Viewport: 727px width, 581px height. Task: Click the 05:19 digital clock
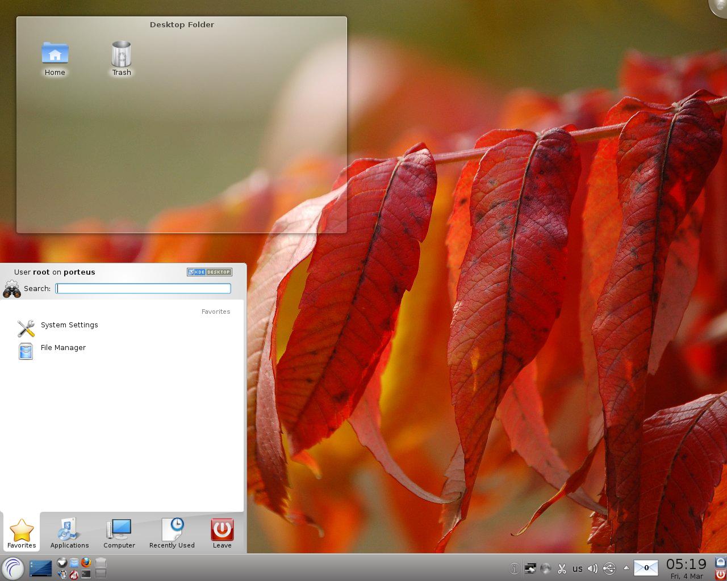(x=686, y=564)
